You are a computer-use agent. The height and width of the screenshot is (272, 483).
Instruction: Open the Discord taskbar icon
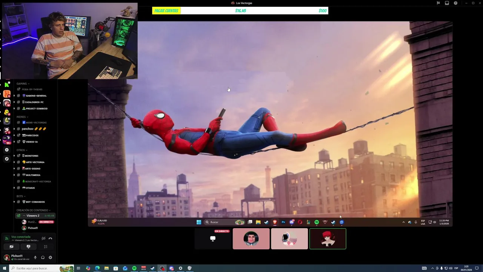[x=171, y=268]
